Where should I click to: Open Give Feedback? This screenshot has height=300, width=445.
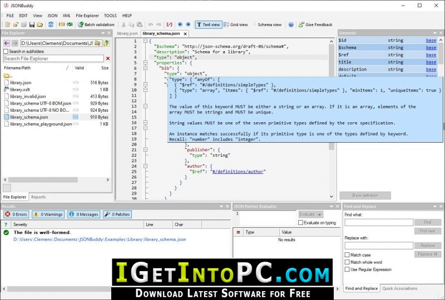(x=315, y=24)
